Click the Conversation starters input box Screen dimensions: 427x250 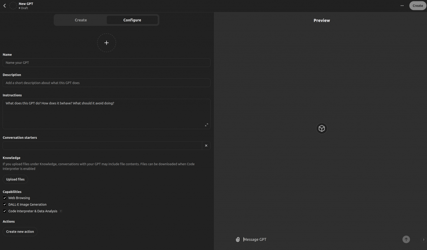pos(103,145)
